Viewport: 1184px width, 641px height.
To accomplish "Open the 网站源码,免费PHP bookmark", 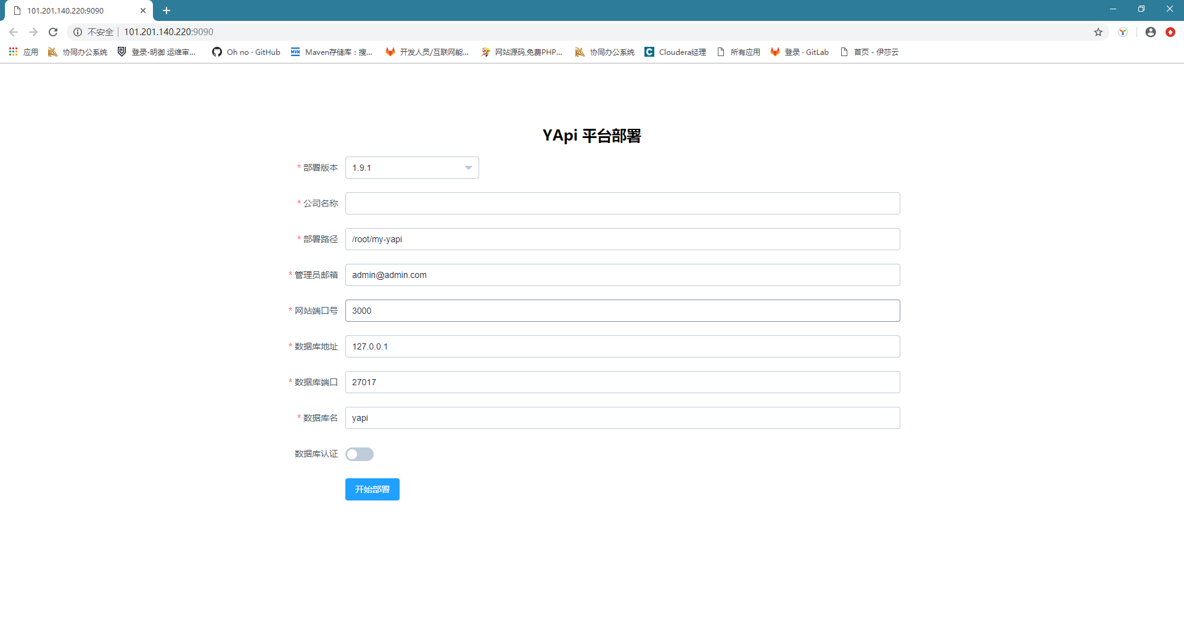I will [522, 52].
